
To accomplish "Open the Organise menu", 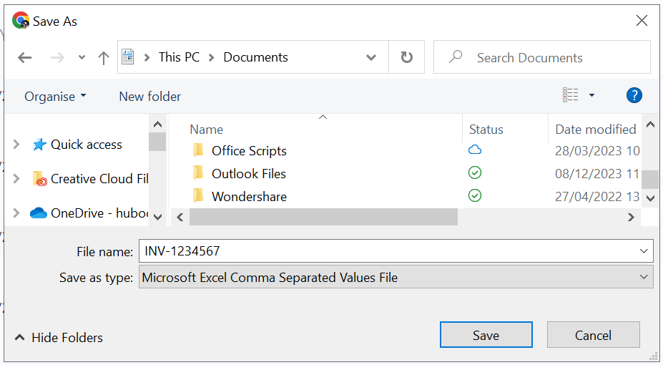I will point(55,97).
